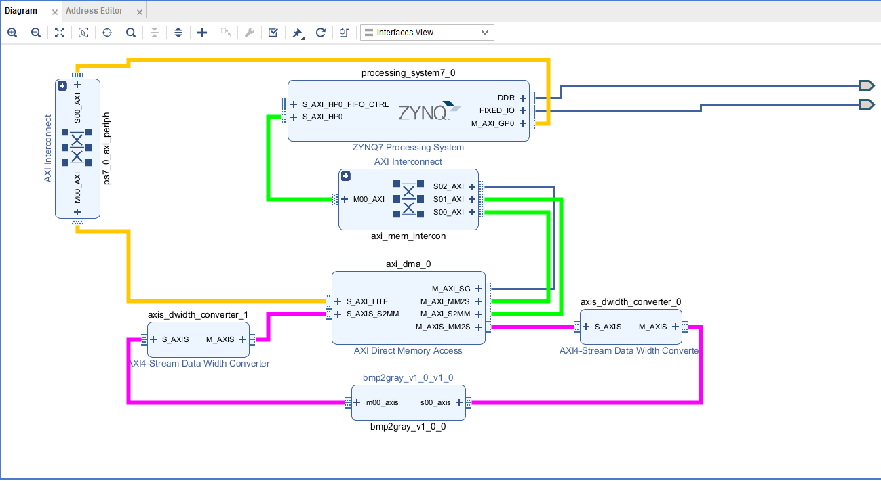Select the axis_dwidth_converter_1 name label

(x=198, y=315)
